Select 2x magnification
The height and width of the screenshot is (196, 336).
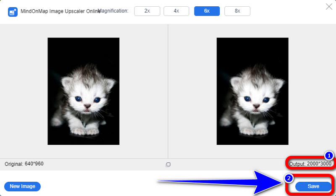coord(147,11)
